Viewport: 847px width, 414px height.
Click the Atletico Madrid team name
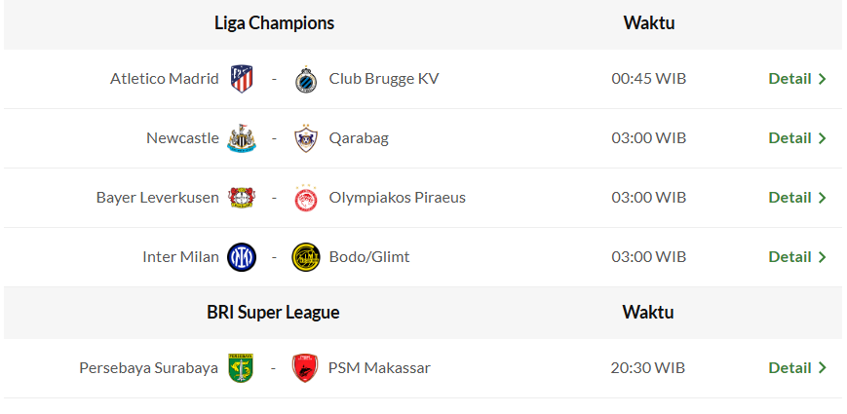[x=165, y=79]
